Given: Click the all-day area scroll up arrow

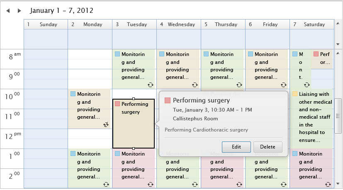Looking at the screenshot, I should pyautogui.click(x=338, y=23).
